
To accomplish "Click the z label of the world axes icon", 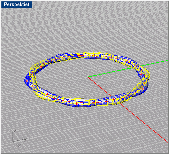I will click(x=15, y=131).
